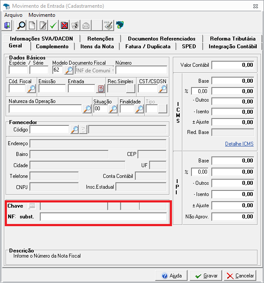
Task: Switch to the Reforma Tributária tab
Action: pyautogui.click(x=233, y=39)
